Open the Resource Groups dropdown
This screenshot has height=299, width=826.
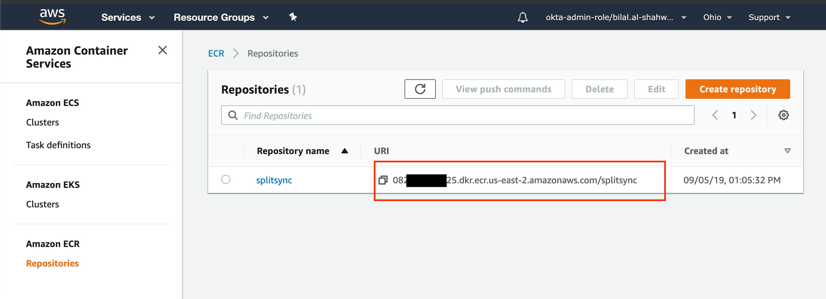(x=221, y=17)
